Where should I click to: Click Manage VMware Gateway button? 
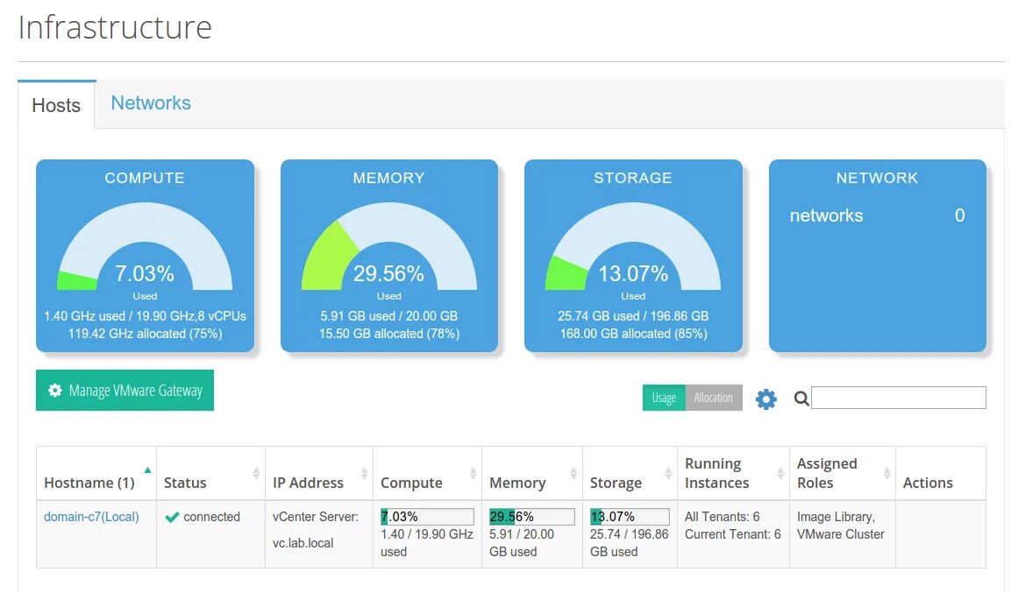point(125,390)
